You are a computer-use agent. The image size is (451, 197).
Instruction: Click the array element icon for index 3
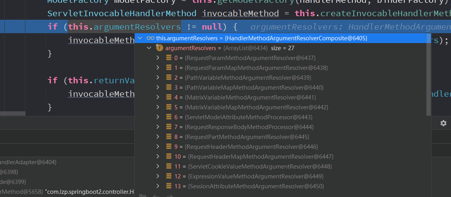point(169,87)
